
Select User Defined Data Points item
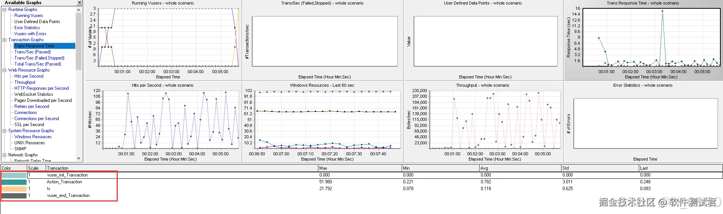(37, 22)
